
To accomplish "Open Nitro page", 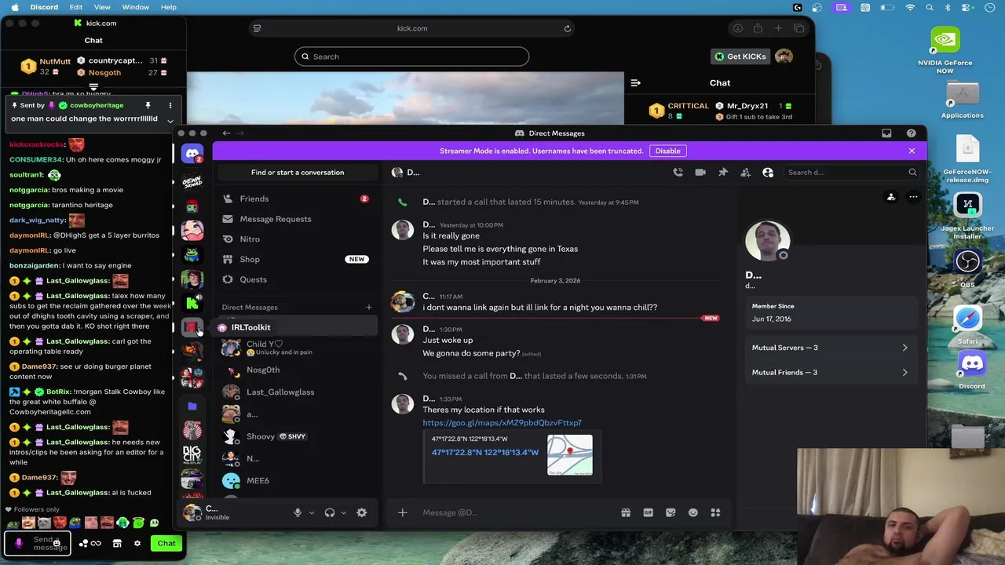I will (x=295, y=239).
